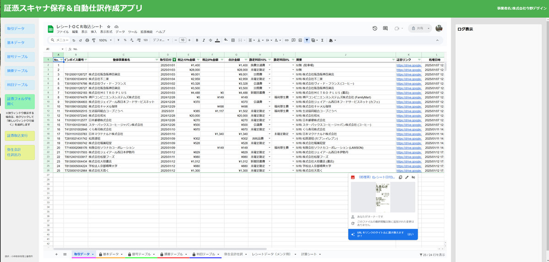Open the Google account avatar
Image resolution: width=549 pixels, height=262 pixels.
(x=439, y=28)
